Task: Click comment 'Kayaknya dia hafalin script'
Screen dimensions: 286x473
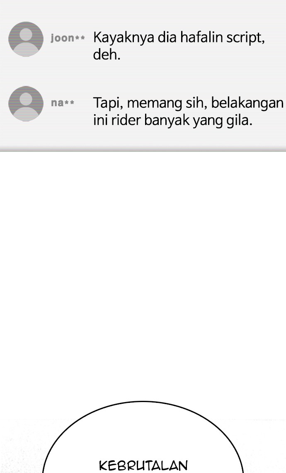Action: click(x=179, y=46)
